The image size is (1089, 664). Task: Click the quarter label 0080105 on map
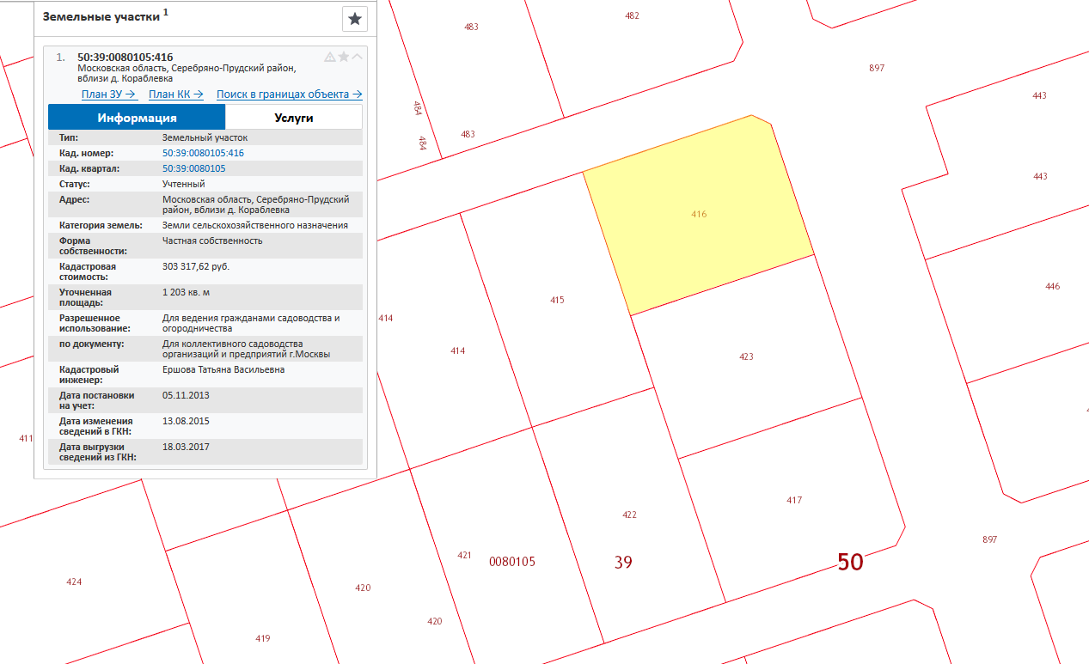click(512, 562)
